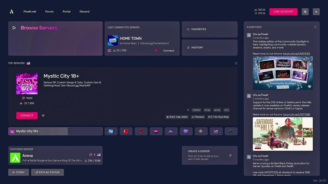Click the second post avatar, 3 months ago
Screen dimensions: 328x184
coord(249,96)
